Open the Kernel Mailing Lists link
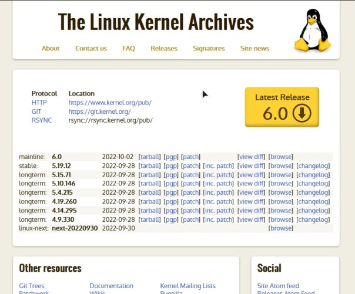 (x=187, y=286)
